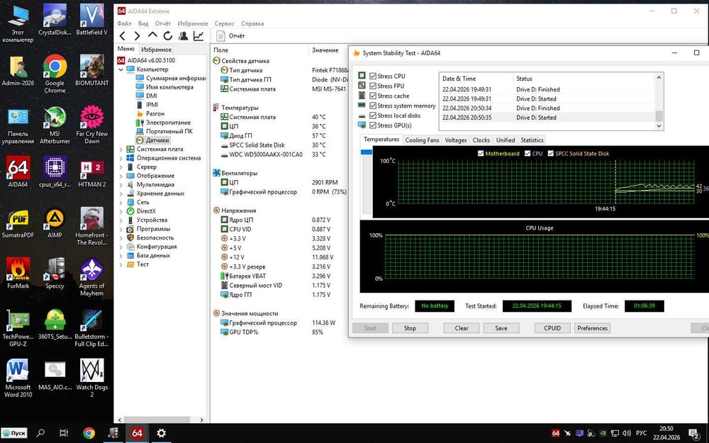Collapse the Компьютер tree node

pyautogui.click(x=121, y=69)
